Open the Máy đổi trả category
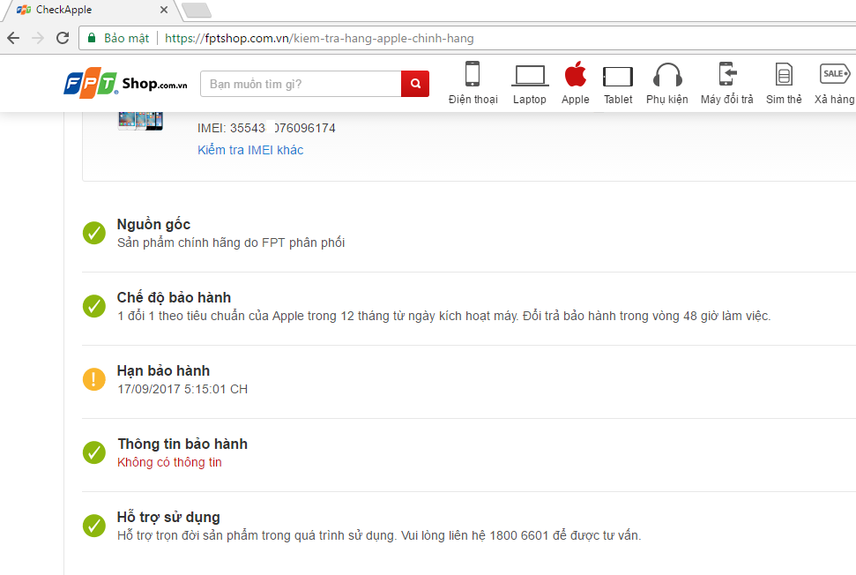856x575 pixels. pyautogui.click(x=726, y=83)
